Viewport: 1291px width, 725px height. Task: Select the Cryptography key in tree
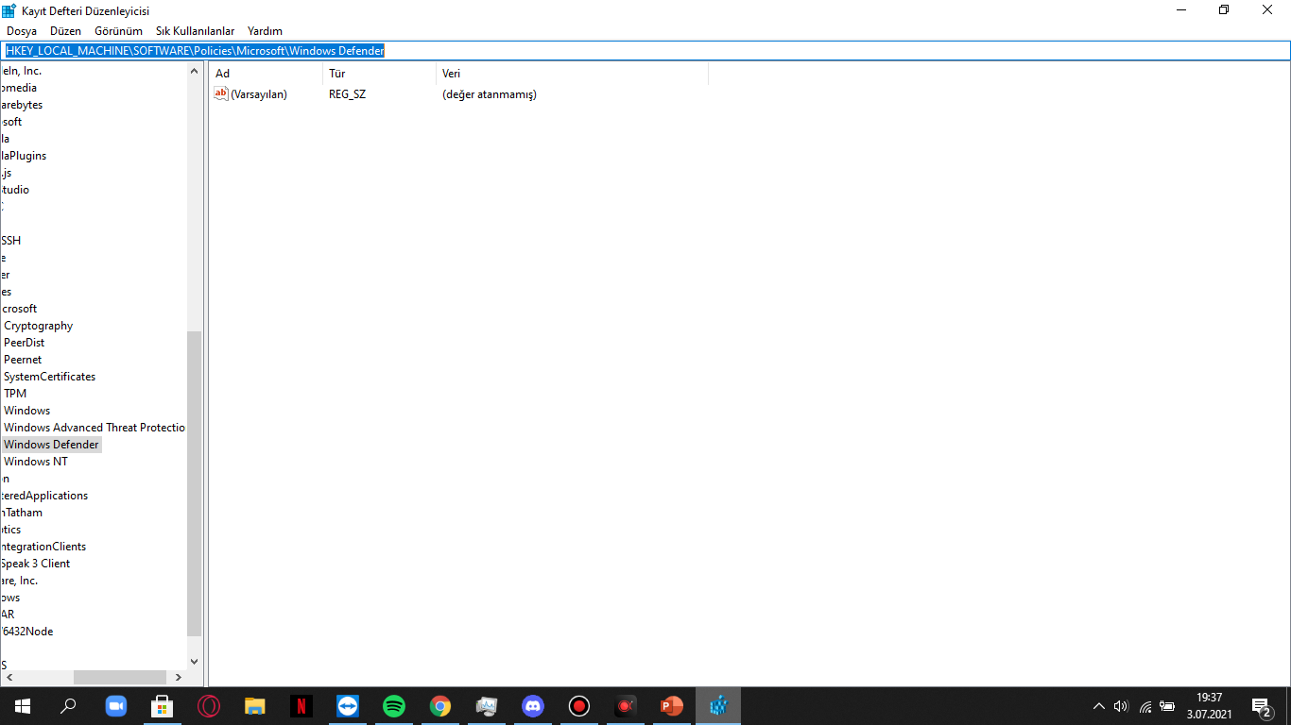pos(38,326)
